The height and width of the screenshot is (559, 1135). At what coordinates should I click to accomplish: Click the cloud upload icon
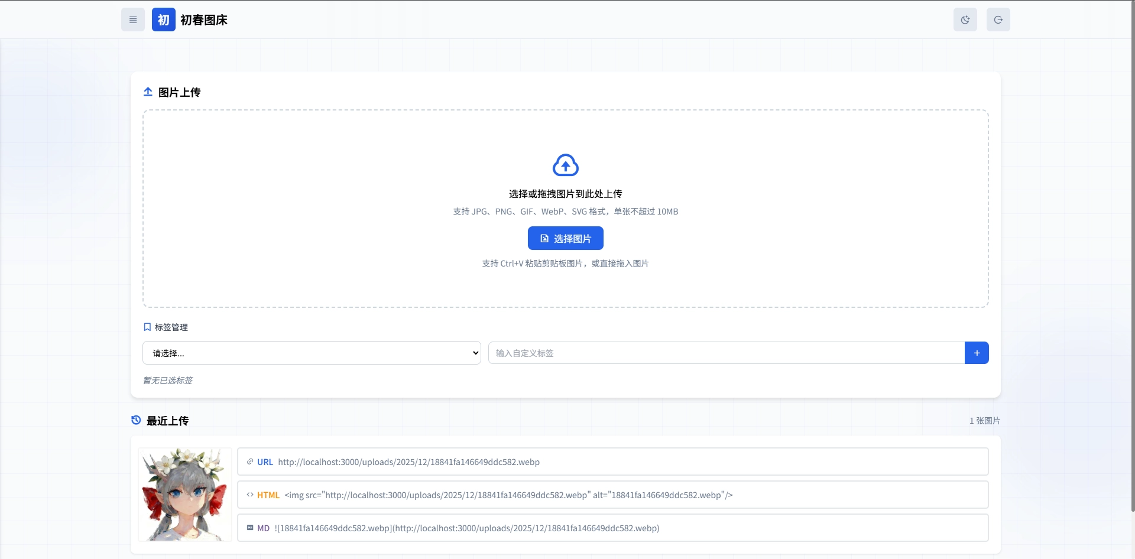click(565, 165)
